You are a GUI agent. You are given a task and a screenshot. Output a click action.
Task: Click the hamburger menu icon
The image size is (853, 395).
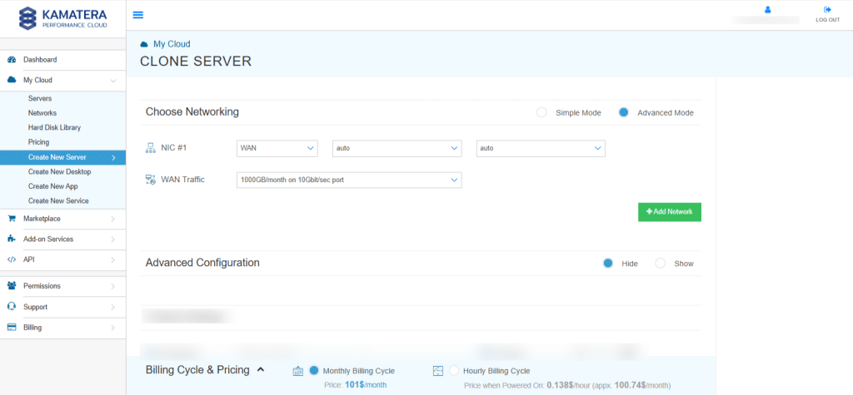[x=138, y=15]
